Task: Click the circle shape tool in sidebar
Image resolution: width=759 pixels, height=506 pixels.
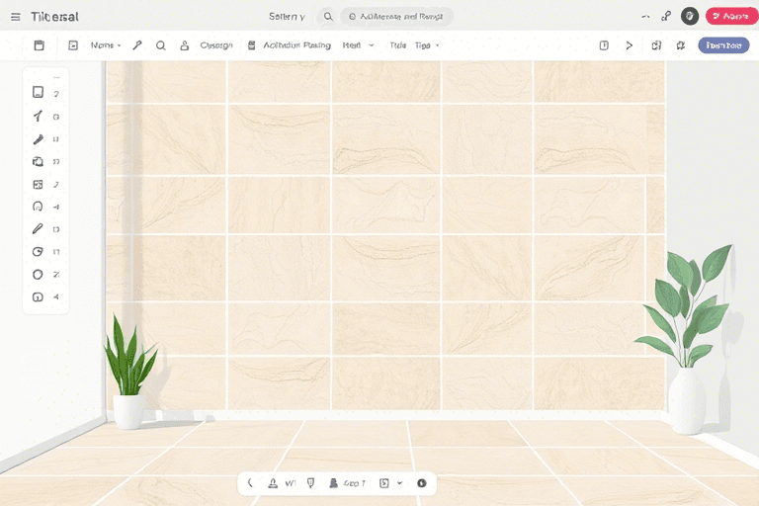Action: click(38, 275)
